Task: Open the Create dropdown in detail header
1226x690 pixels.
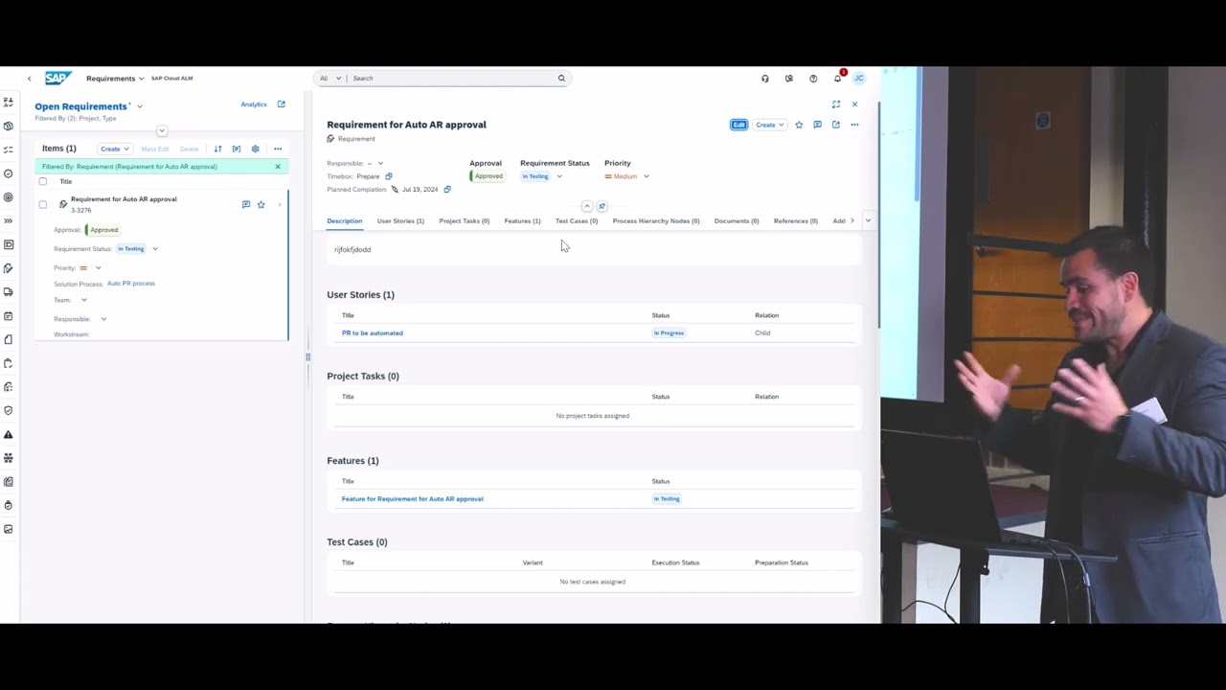Action: click(769, 125)
